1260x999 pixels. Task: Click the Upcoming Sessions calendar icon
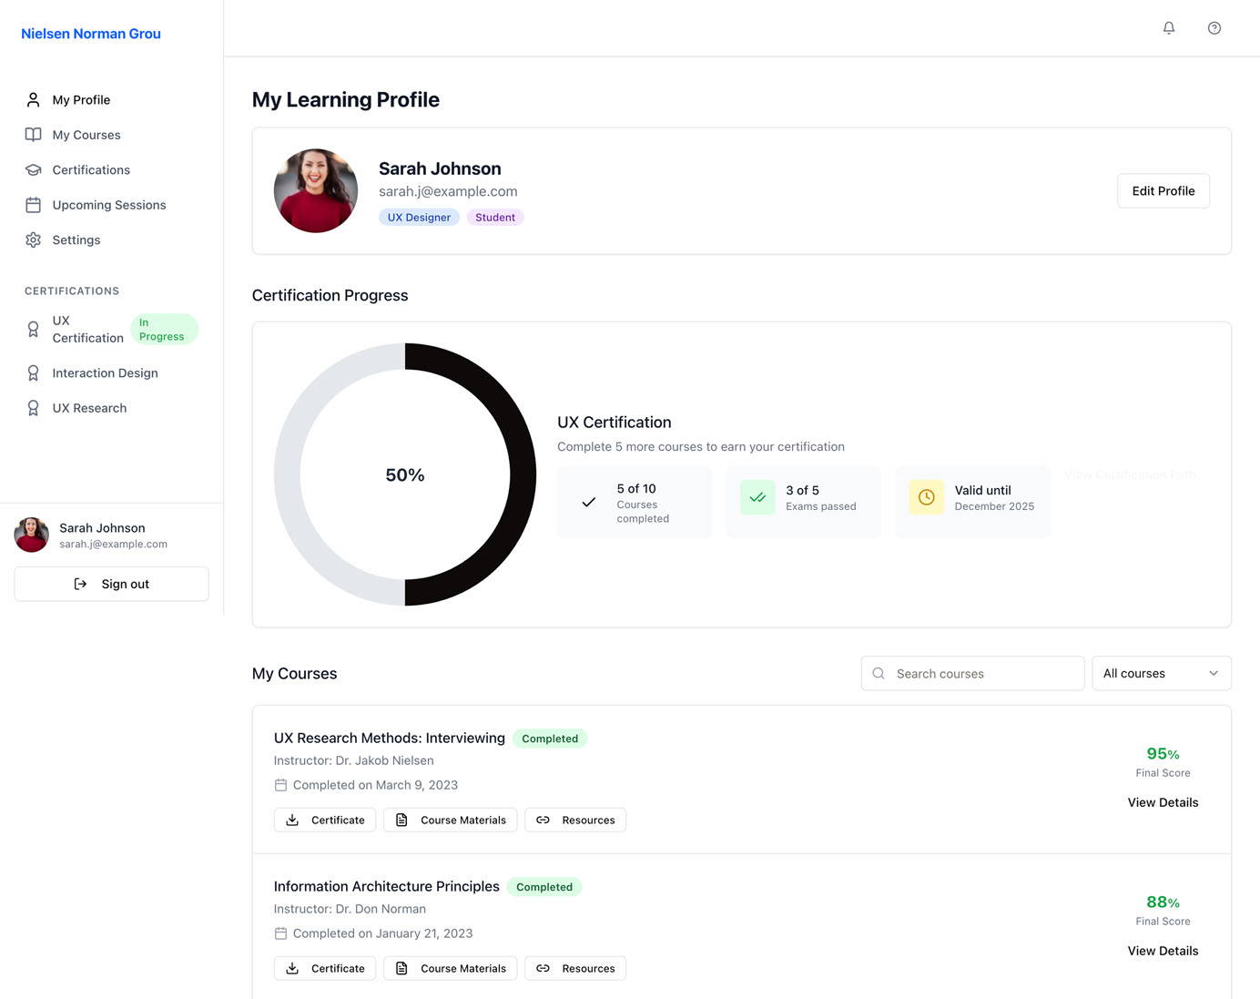coord(33,204)
